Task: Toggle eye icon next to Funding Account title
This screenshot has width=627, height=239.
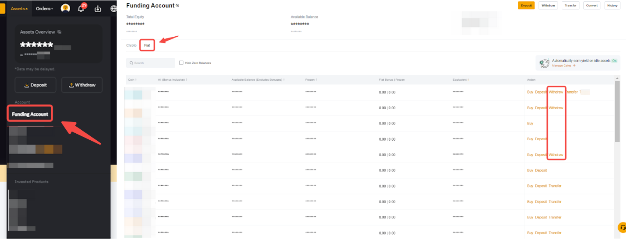Action: (x=177, y=6)
